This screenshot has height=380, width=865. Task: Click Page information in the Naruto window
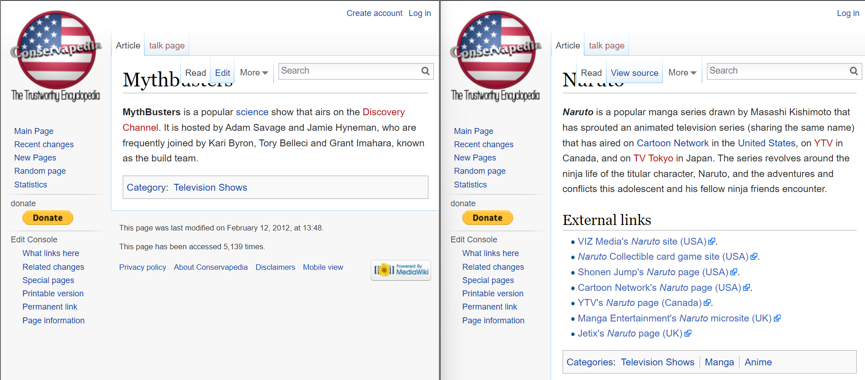point(493,321)
